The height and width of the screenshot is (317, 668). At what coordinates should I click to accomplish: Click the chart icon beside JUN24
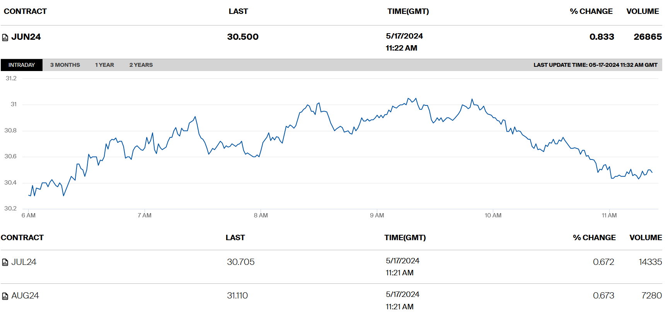point(5,37)
